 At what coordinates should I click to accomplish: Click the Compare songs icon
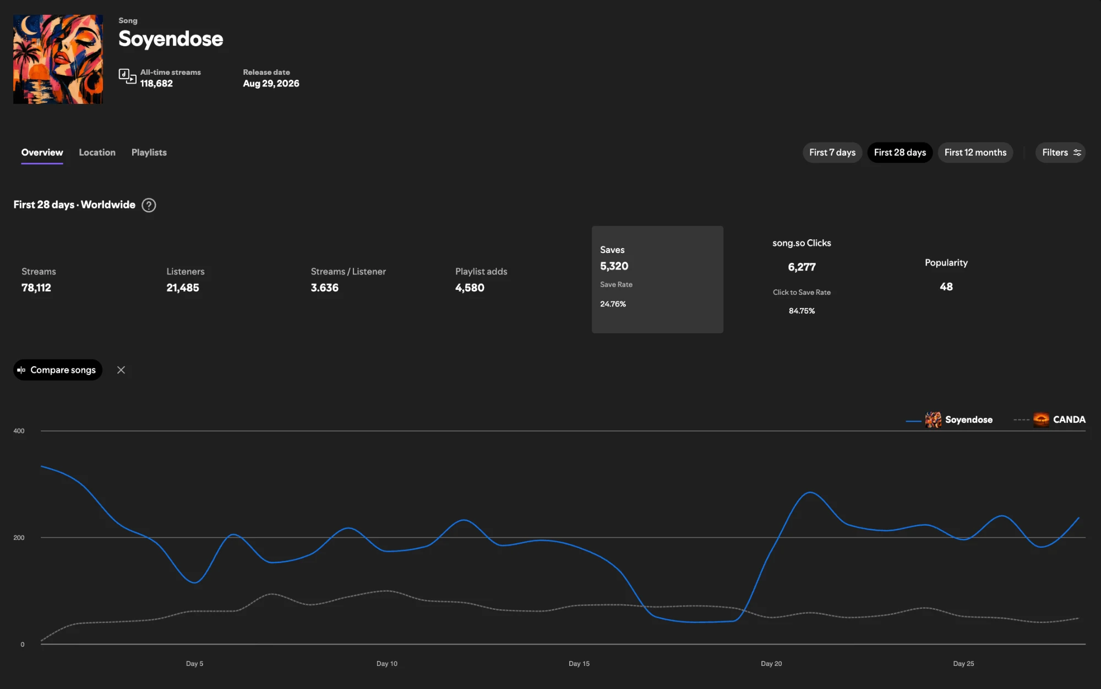(21, 370)
